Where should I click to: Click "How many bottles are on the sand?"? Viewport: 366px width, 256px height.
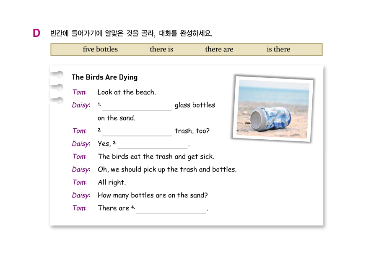coord(153,195)
